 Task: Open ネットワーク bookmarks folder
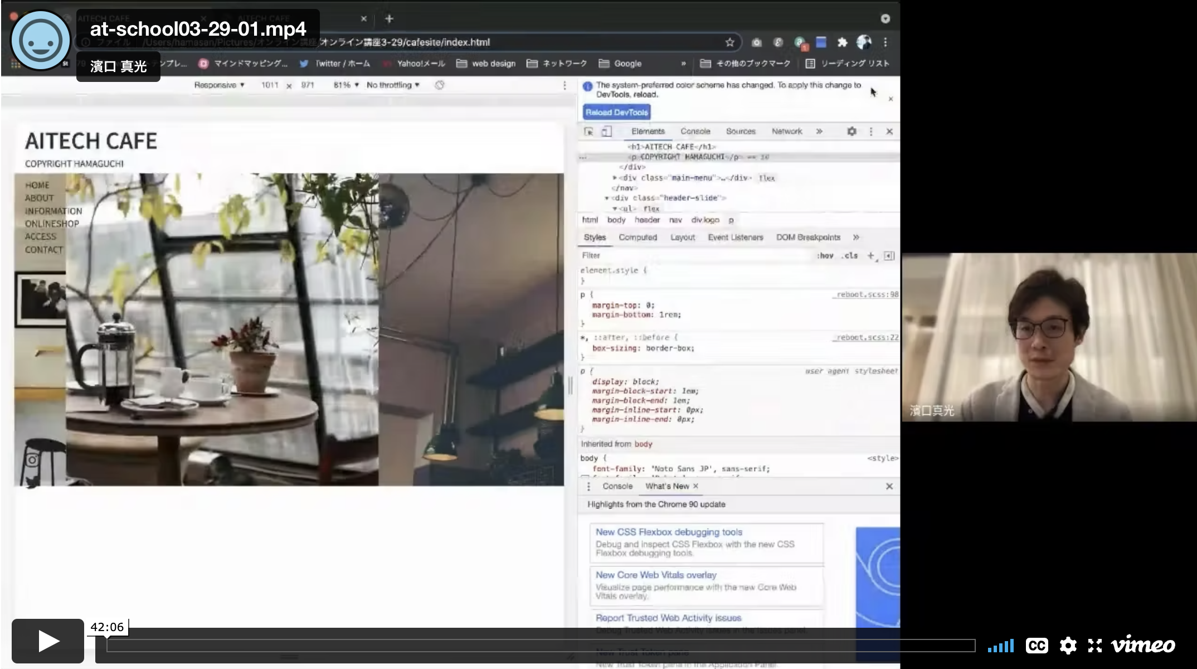557,64
